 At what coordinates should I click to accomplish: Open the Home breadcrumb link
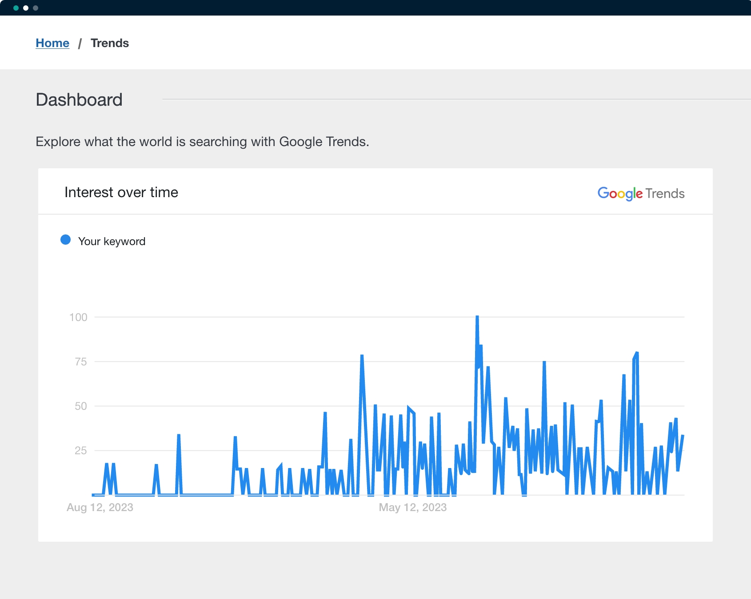pyautogui.click(x=52, y=43)
